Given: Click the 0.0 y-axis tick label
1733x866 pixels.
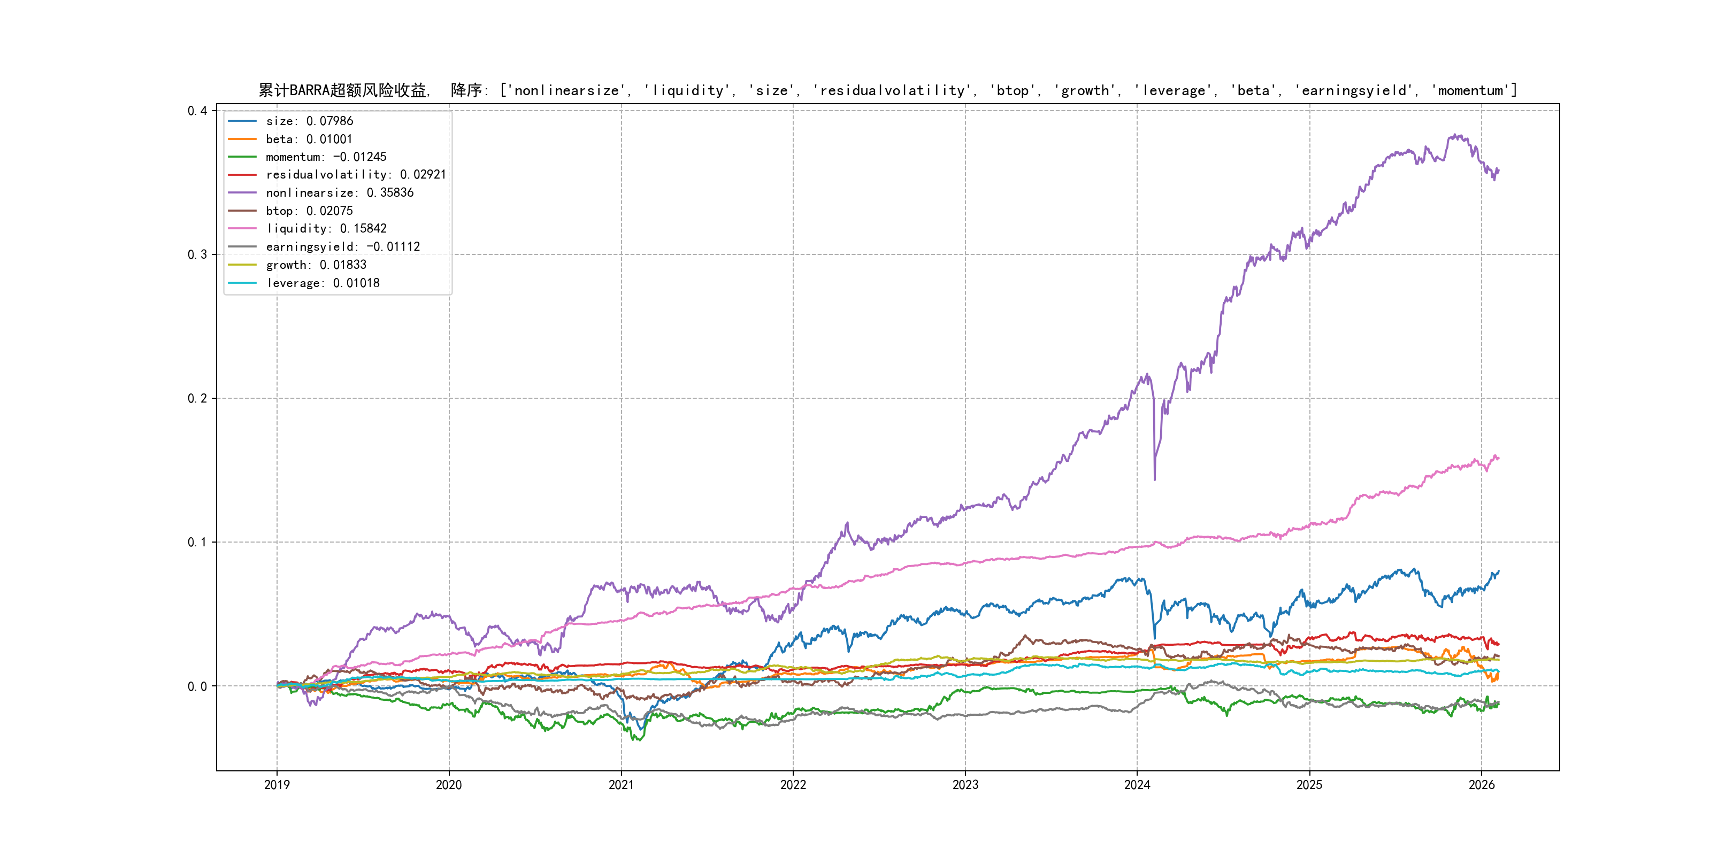Looking at the screenshot, I should (x=197, y=686).
